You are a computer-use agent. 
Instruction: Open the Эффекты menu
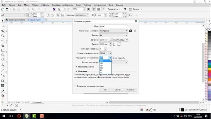pyautogui.click(x=45, y=5)
